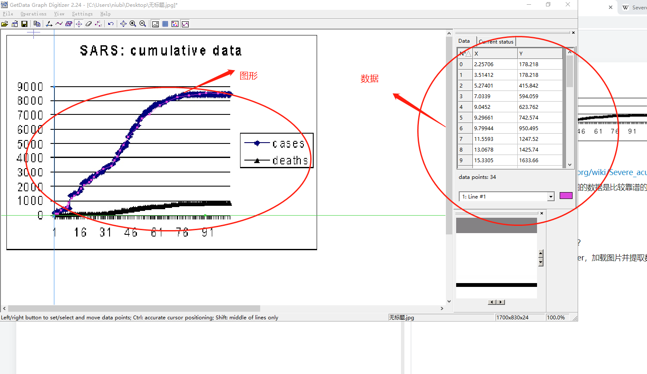Image resolution: width=647 pixels, height=374 pixels.
Task: Close the tab in the background browser window
Action: [611, 7]
